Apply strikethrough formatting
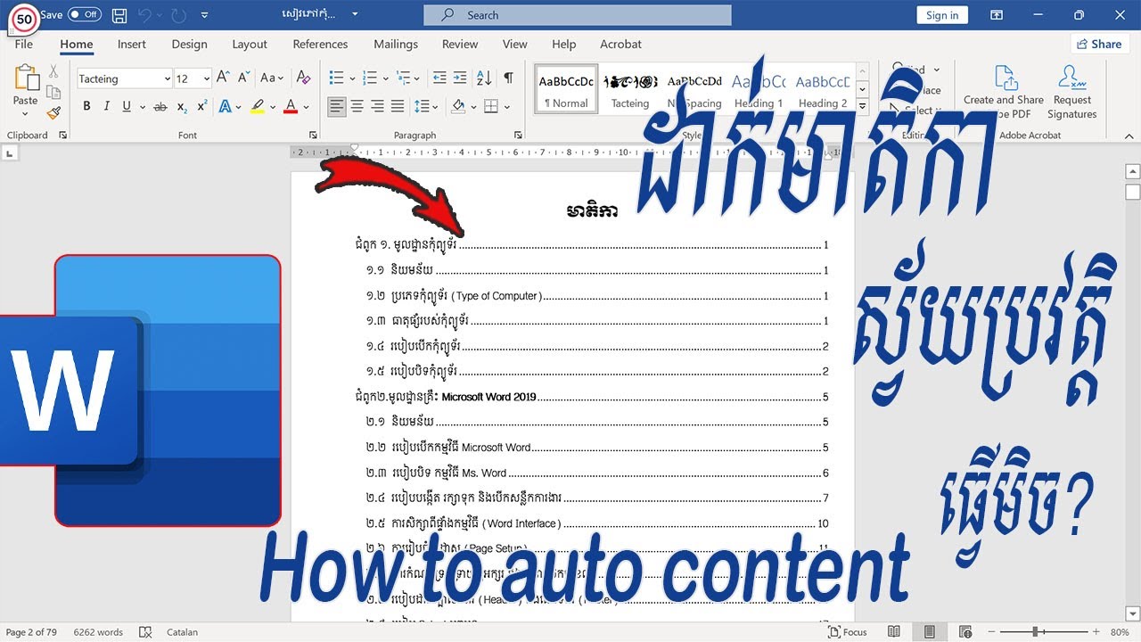1141x642 pixels. pyautogui.click(x=160, y=107)
